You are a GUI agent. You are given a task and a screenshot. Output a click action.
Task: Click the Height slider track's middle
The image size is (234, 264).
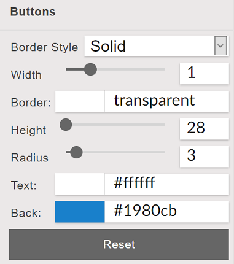tap(115, 125)
